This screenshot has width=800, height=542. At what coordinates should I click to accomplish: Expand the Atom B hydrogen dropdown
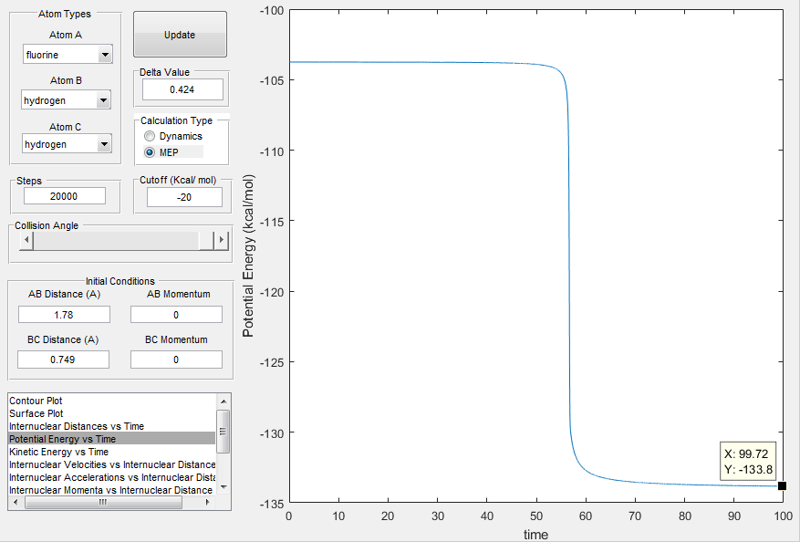(x=66, y=99)
